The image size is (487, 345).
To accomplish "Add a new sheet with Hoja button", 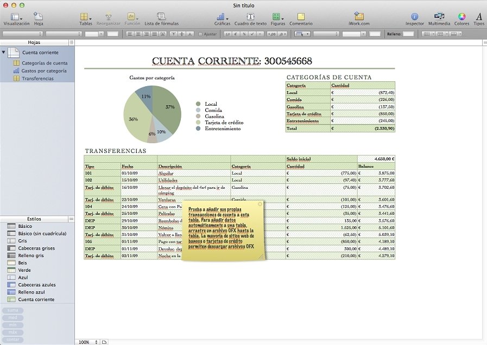I will click(x=39, y=19).
